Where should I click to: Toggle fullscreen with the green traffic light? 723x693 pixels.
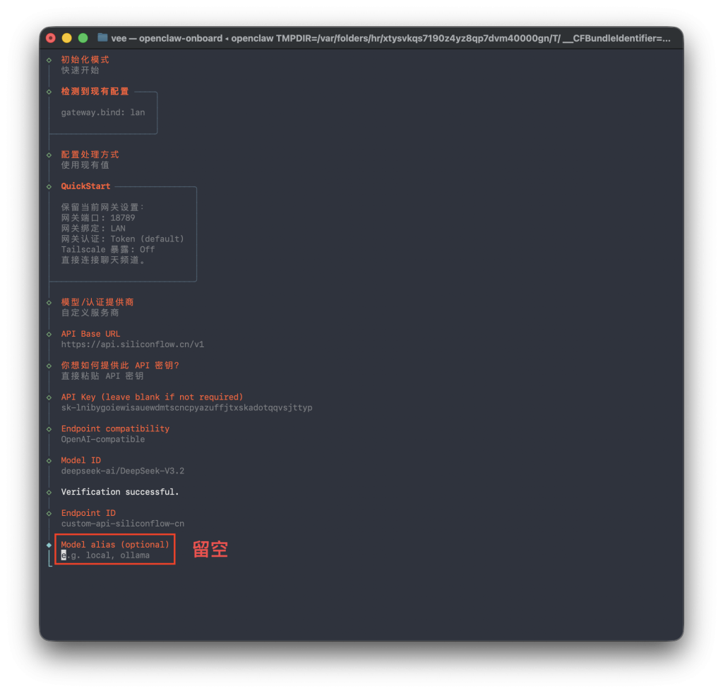coord(83,38)
